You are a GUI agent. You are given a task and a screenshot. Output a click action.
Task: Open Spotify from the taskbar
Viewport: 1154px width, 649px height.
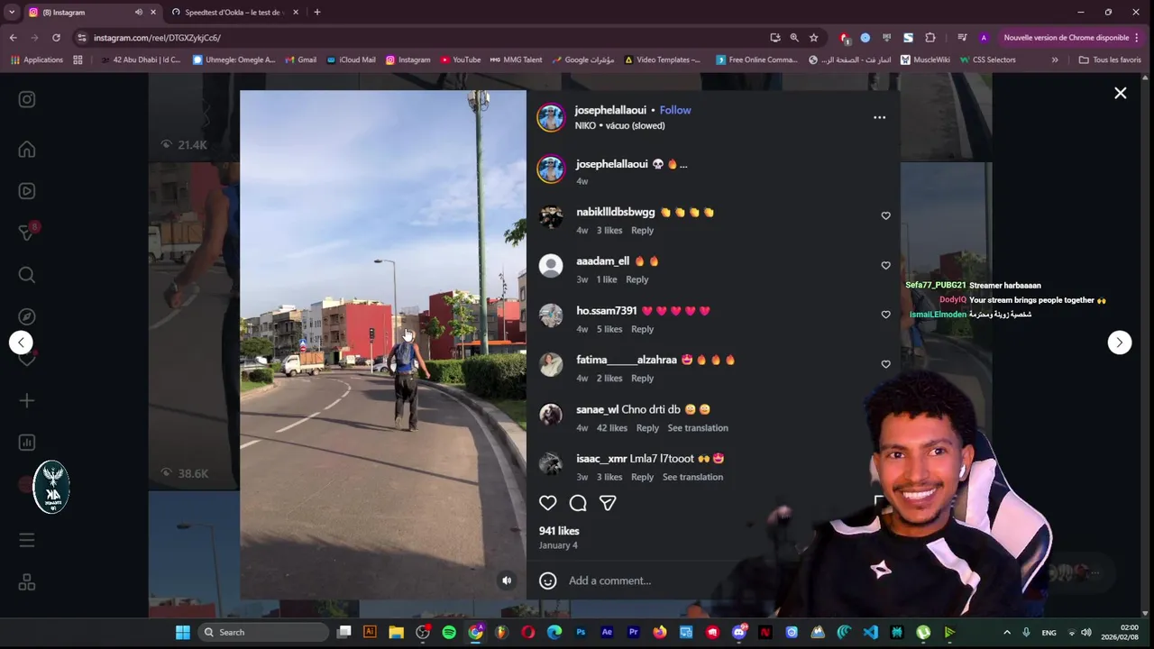click(449, 632)
